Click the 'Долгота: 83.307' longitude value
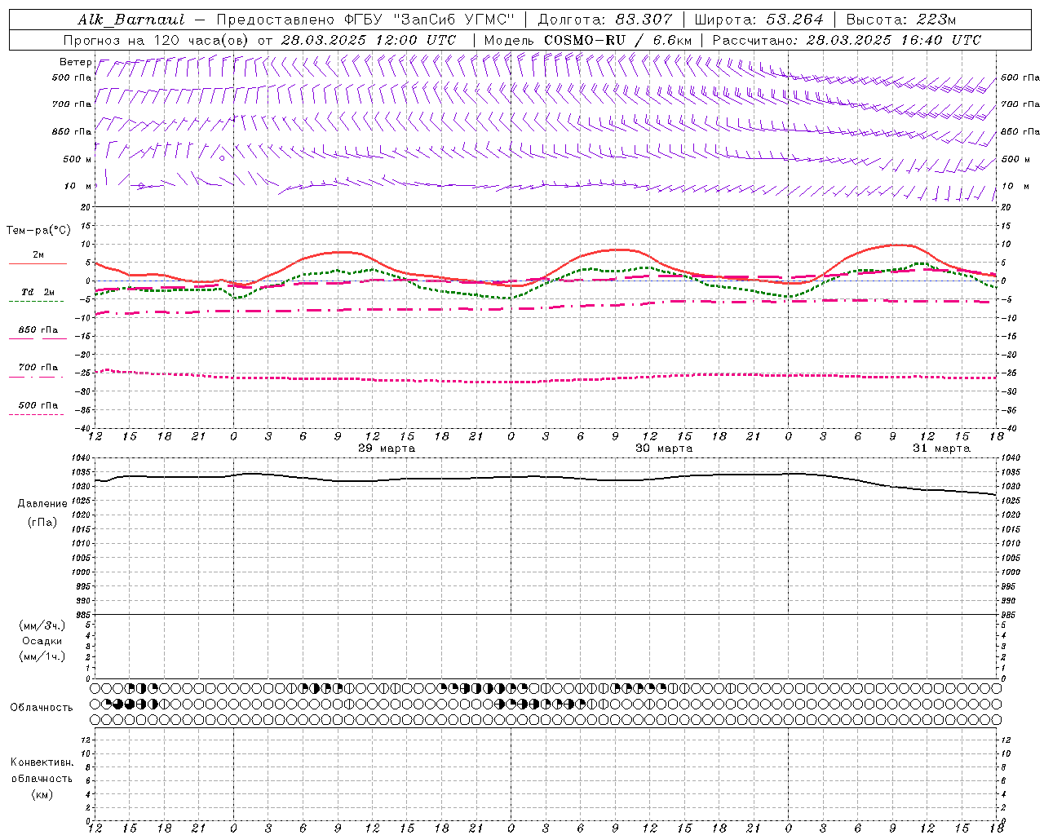This screenshot has height=835, width=1044. click(x=605, y=20)
